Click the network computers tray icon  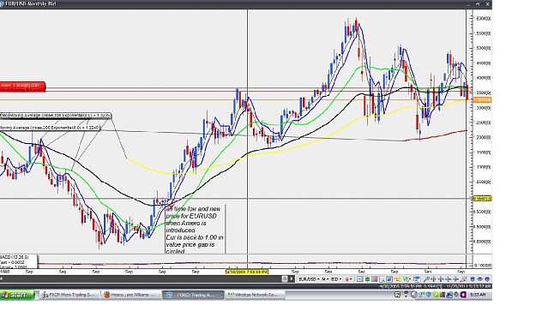click(x=449, y=295)
